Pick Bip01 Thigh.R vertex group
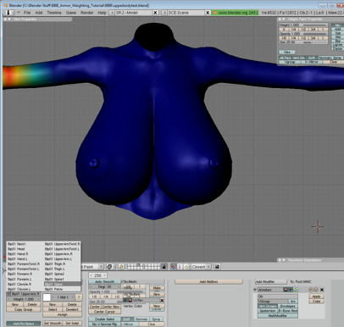The height and width of the screenshot is (327, 344). [55, 264]
